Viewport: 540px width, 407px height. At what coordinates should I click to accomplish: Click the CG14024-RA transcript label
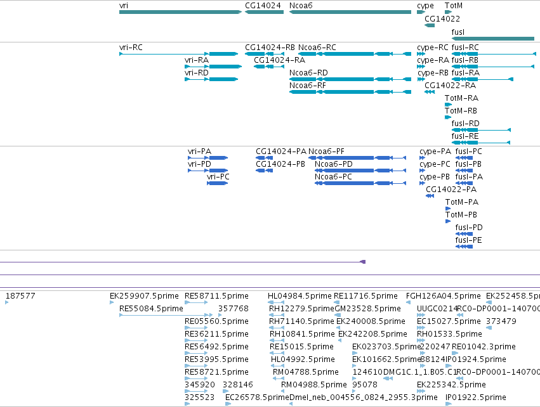[280, 60]
